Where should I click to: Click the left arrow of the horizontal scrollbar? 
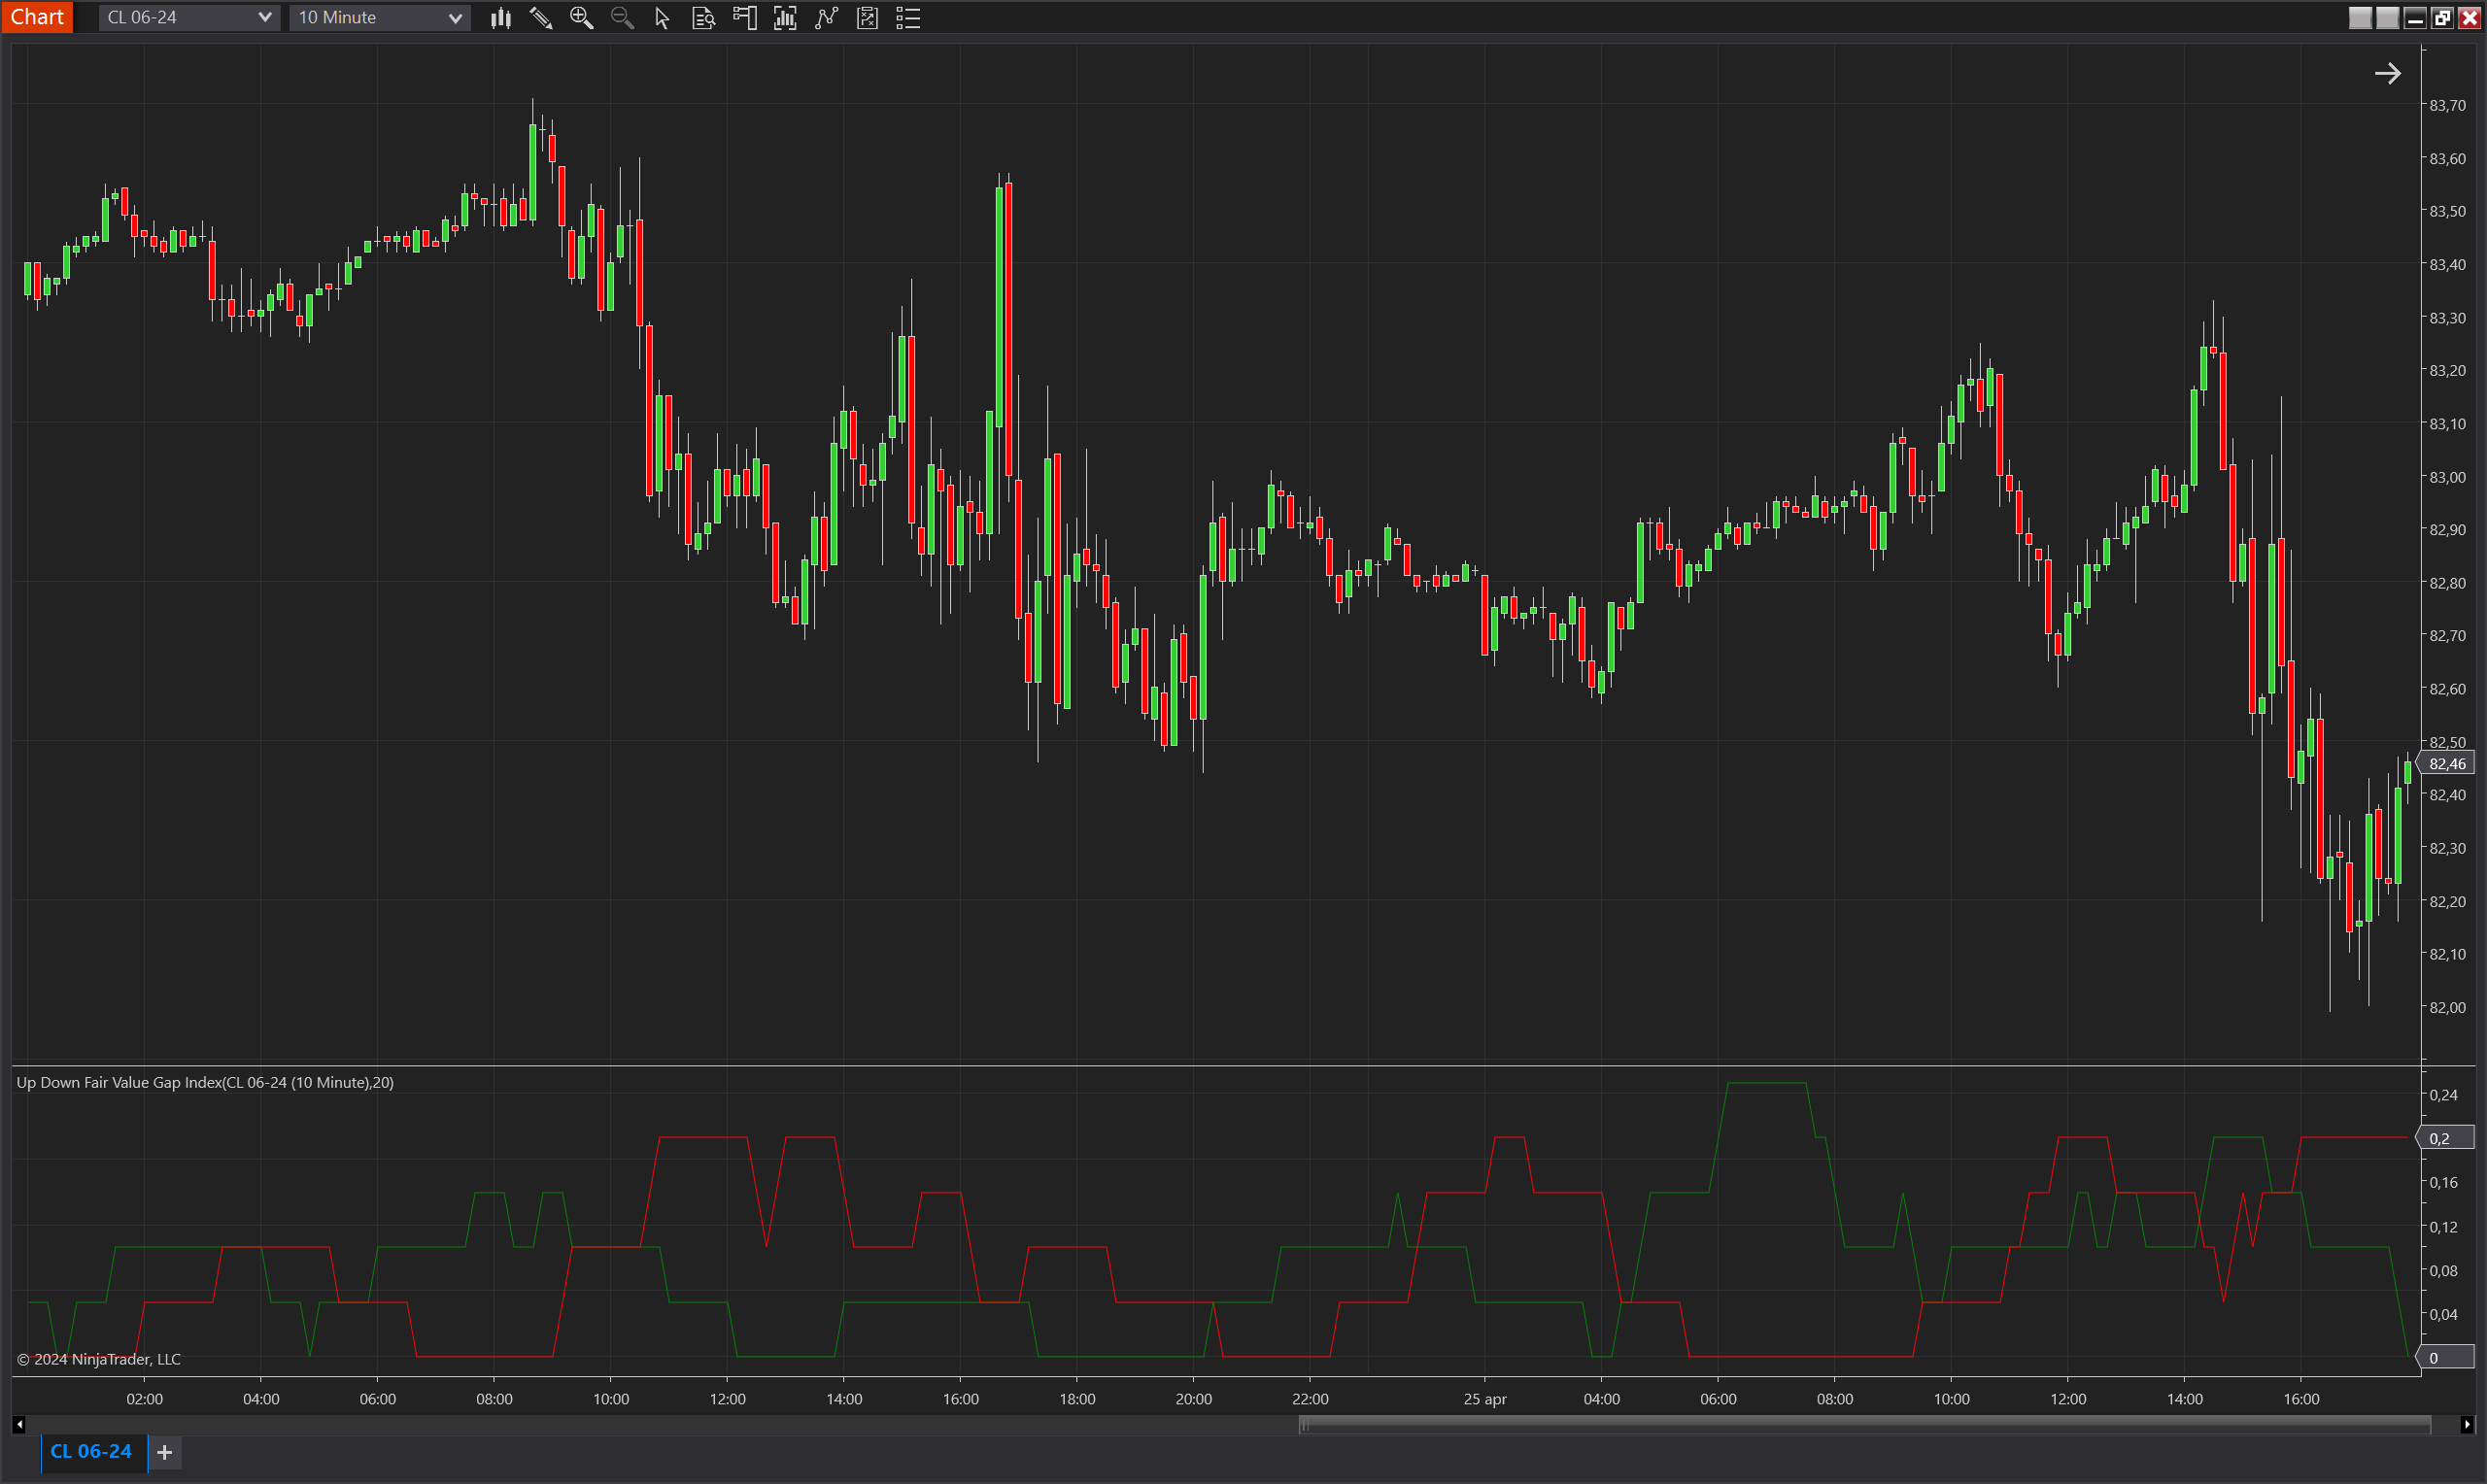pos(19,1424)
